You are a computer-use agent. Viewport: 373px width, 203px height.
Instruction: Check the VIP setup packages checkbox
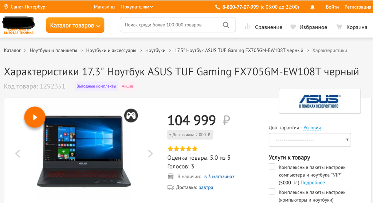[x=272, y=167]
